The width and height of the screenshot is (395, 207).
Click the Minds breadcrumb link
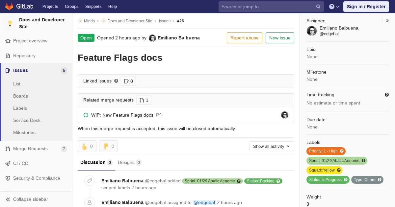click(89, 21)
